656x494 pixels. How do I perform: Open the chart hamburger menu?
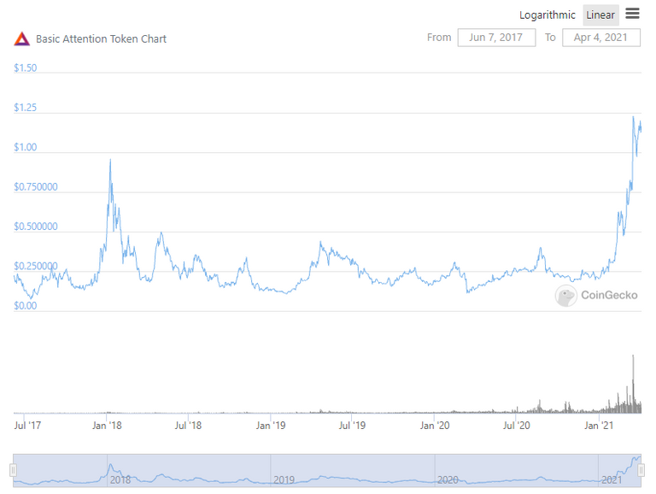632,14
